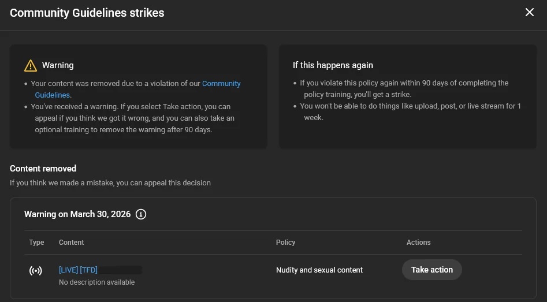Click 'If you think we made a mistake' text
547x302 pixels.
pyautogui.click(x=110, y=182)
